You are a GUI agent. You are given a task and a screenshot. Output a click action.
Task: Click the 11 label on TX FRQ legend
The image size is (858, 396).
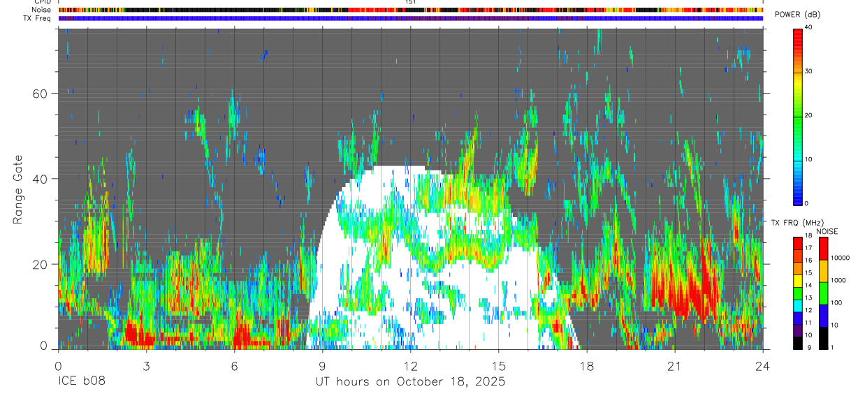[808, 323]
